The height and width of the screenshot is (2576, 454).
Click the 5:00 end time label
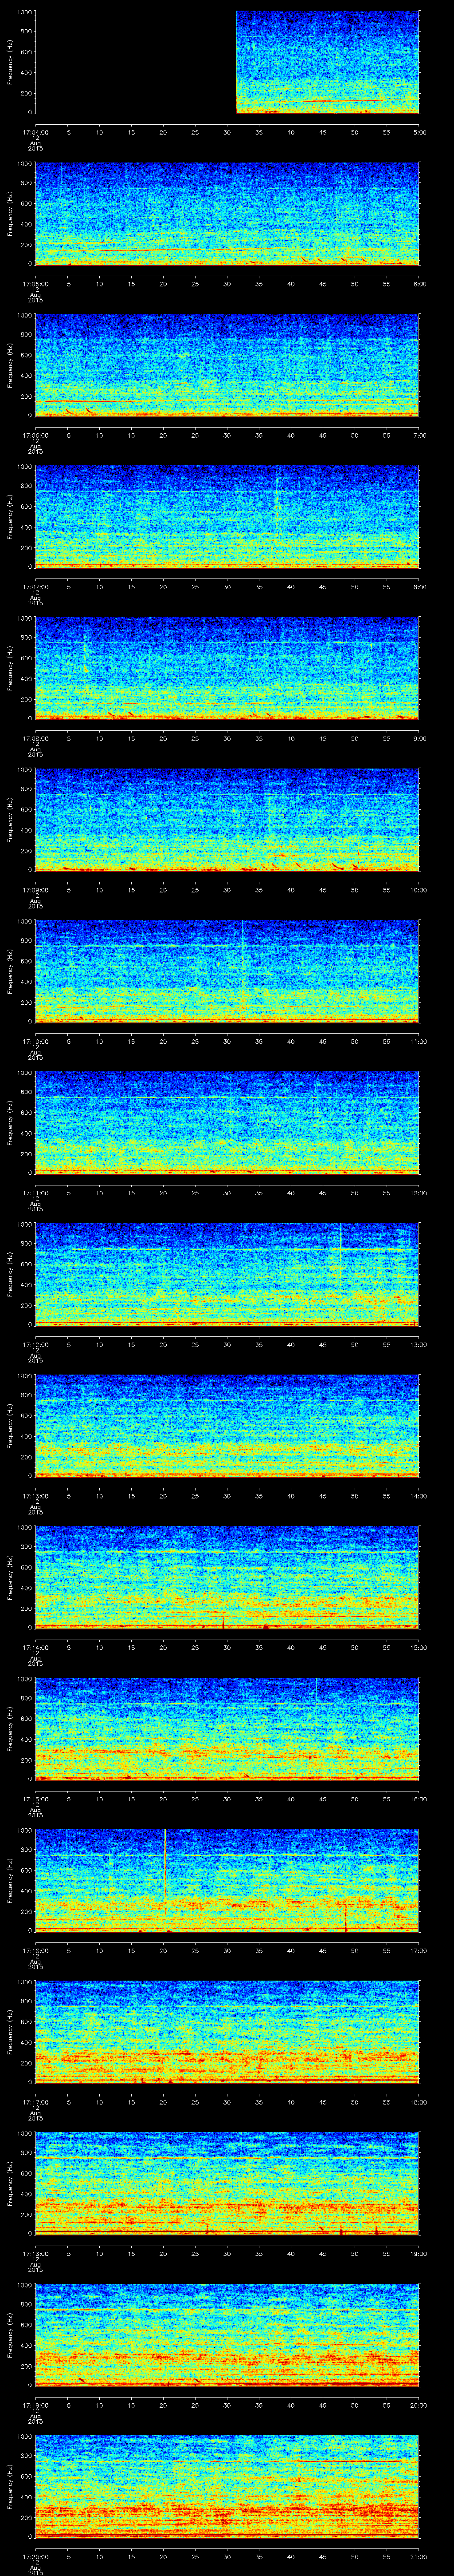point(419,131)
